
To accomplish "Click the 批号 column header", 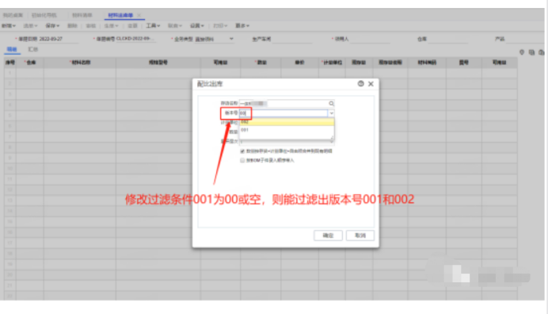I will (x=464, y=63).
